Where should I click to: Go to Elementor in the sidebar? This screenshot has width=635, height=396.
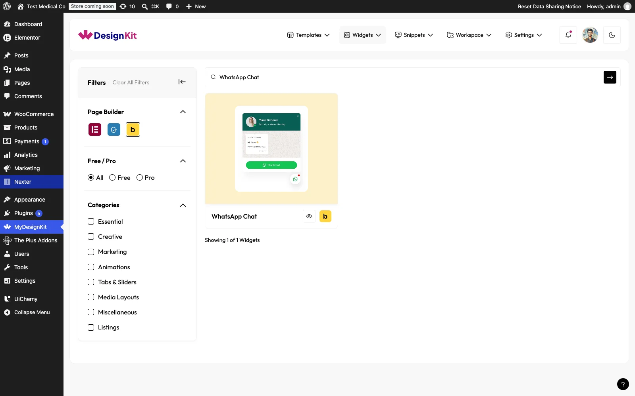(x=32, y=38)
